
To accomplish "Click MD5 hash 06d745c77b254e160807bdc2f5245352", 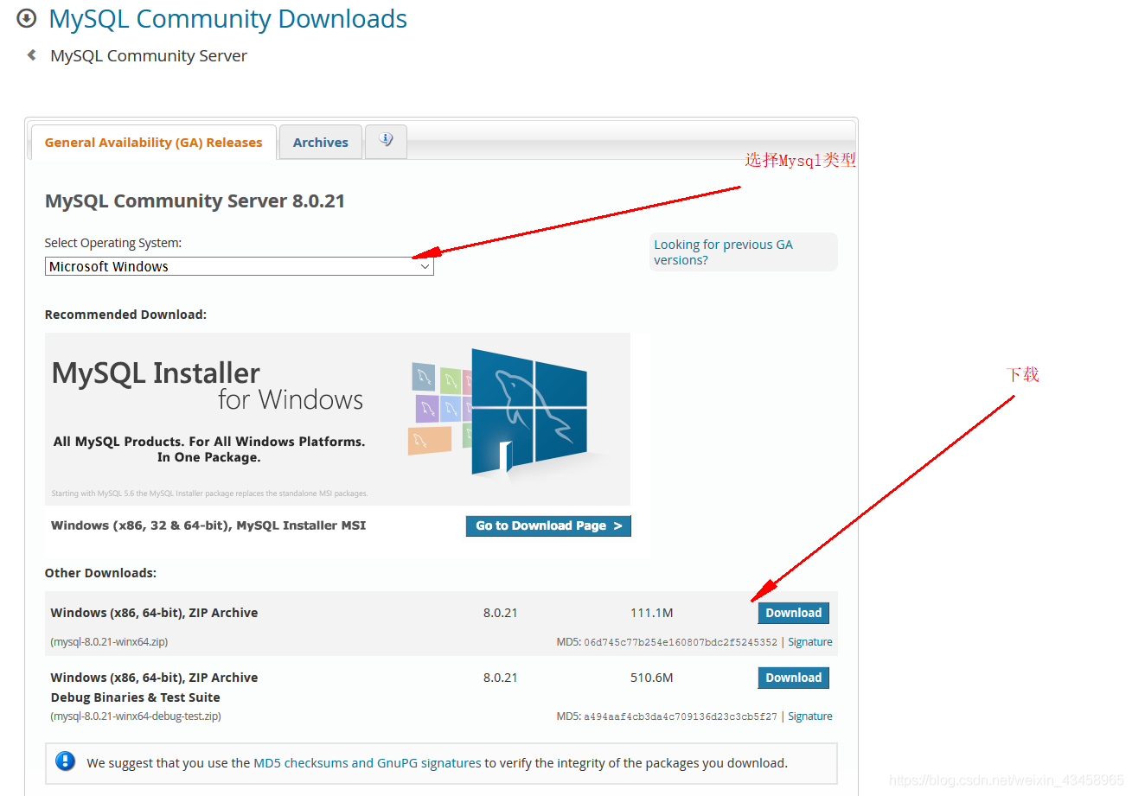I will (x=681, y=642).
